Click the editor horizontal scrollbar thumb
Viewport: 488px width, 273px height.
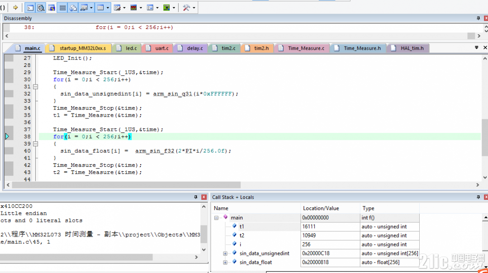pyautogui.click(x=126, y=185)
